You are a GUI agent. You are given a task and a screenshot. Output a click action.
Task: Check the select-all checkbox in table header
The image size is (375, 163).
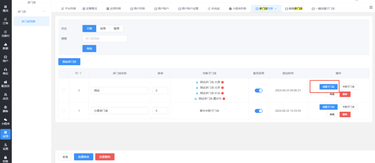[64, 73]
